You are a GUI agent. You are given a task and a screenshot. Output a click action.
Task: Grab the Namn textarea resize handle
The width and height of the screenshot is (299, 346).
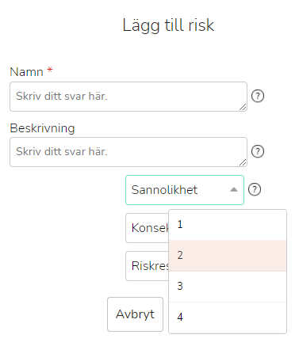click(243, 107)
